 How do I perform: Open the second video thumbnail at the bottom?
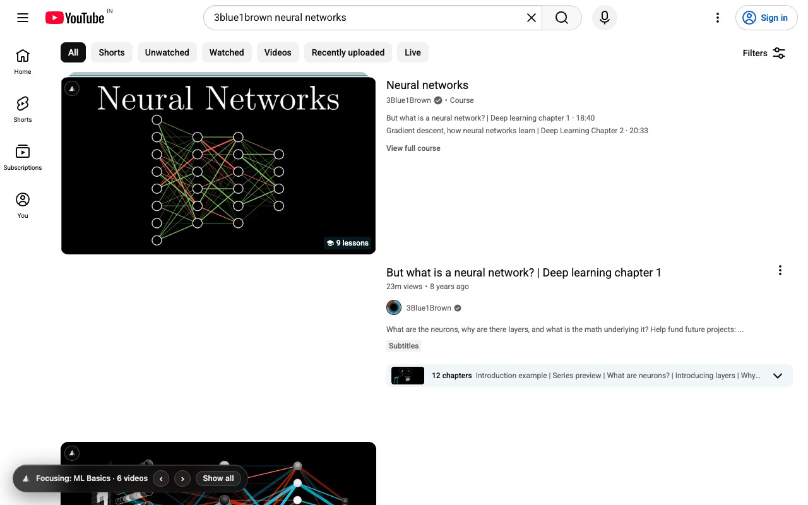[x=218, y=473]
